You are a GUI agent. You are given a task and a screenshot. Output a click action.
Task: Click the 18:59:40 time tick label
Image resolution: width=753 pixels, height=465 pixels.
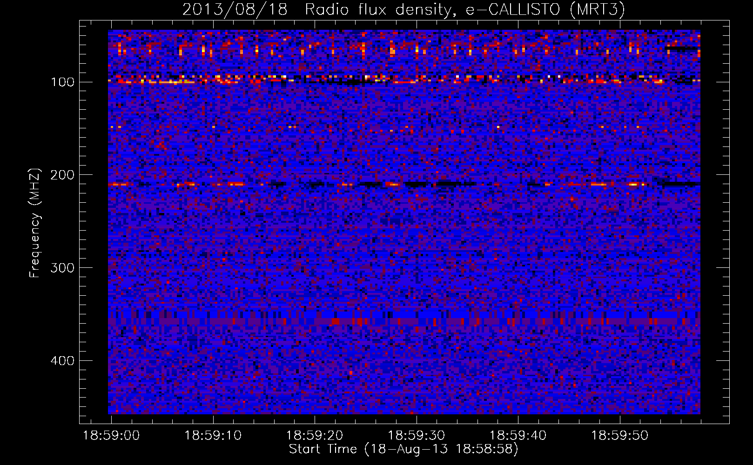(x=518, y=436)
